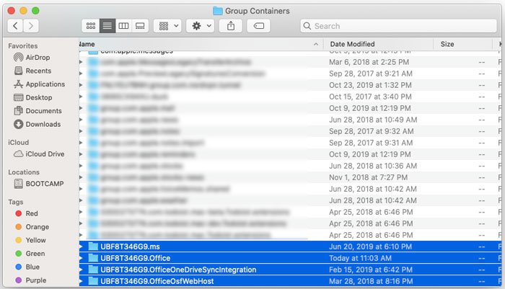Expand the UBF8T346G9.OfficeOsfWebHost disclosure triangle
This screenshot has width=505, height=289.
coord(81,281)
